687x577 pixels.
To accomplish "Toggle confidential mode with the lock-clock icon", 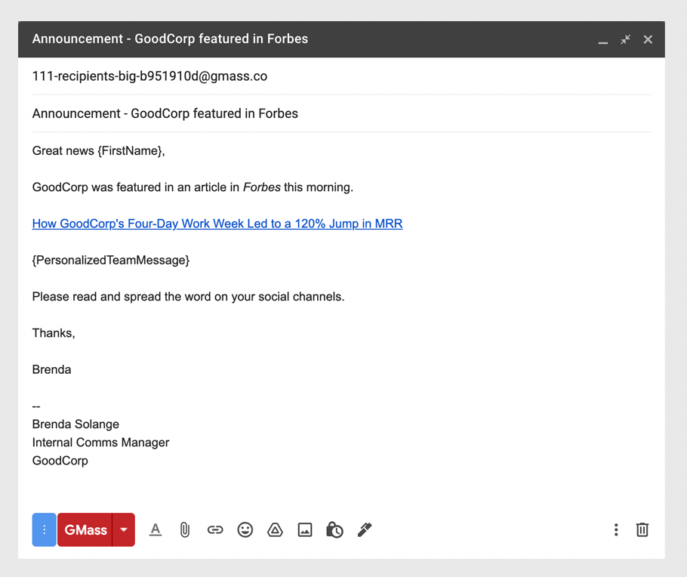I will click(x=334, y=529).
